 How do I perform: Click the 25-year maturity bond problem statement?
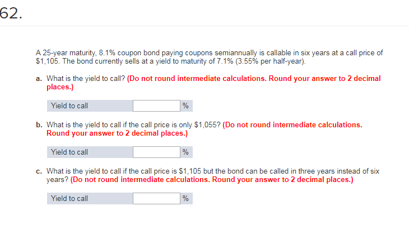coord(209,57)
